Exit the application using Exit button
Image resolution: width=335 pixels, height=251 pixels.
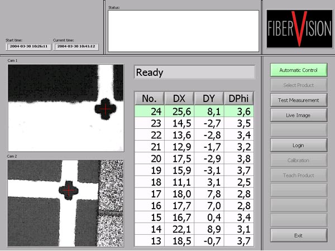(x=298, y=235)
